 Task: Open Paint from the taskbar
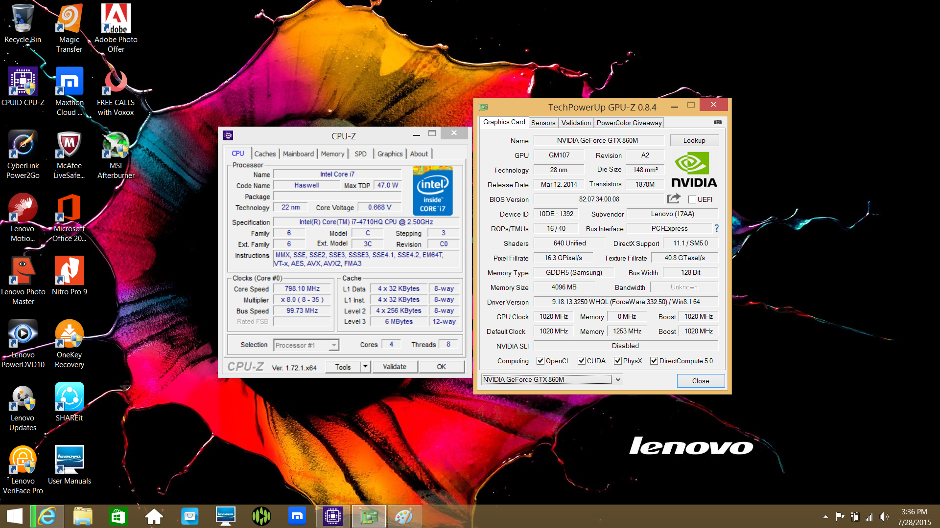pyautogui.click(x=404, y=516)
